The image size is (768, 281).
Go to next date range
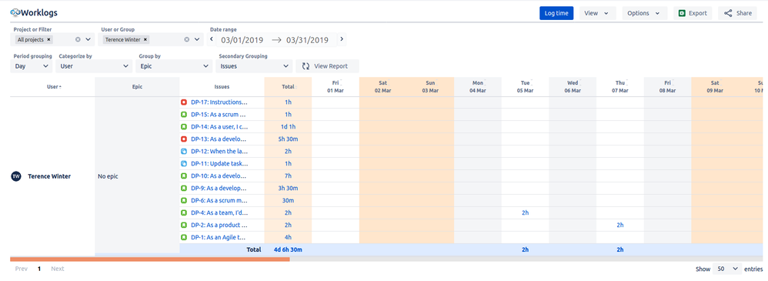pos(342,40)
